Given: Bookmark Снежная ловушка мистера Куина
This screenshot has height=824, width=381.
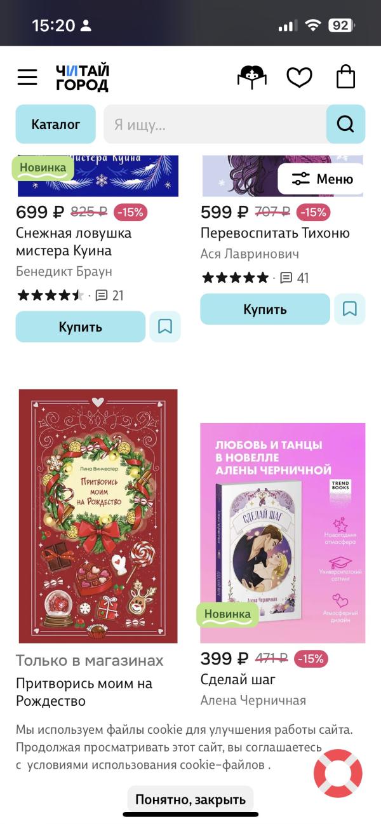Looking at the screenshot, I should point(165,327).
